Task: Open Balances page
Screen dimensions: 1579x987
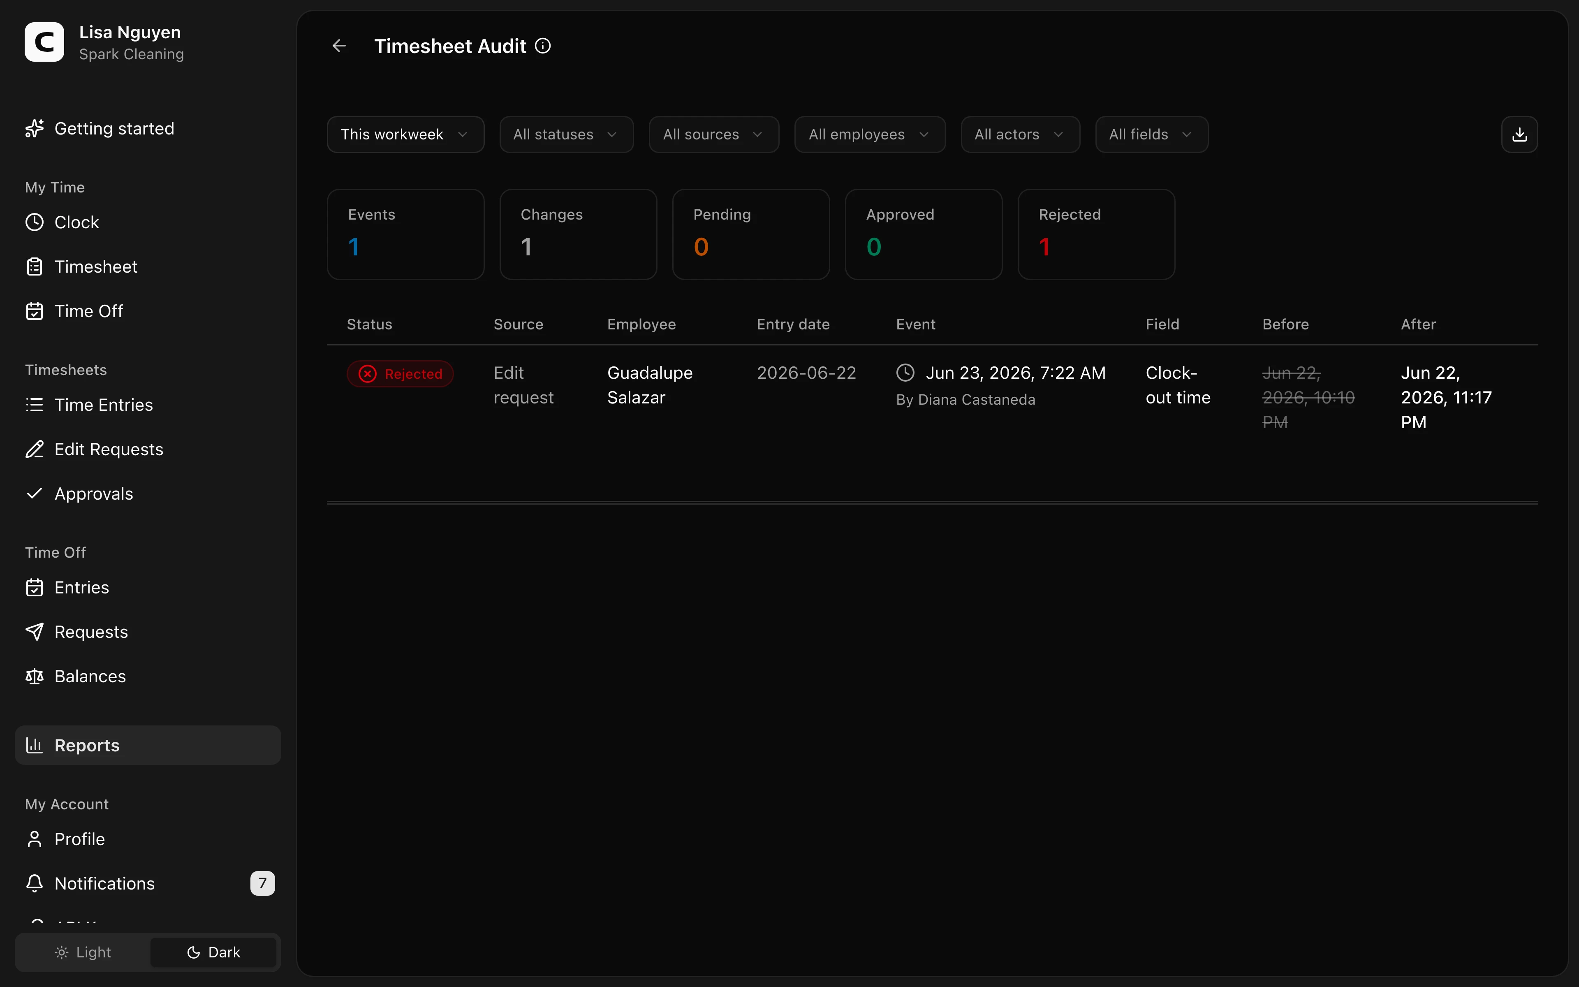Action: coord(148,676)
